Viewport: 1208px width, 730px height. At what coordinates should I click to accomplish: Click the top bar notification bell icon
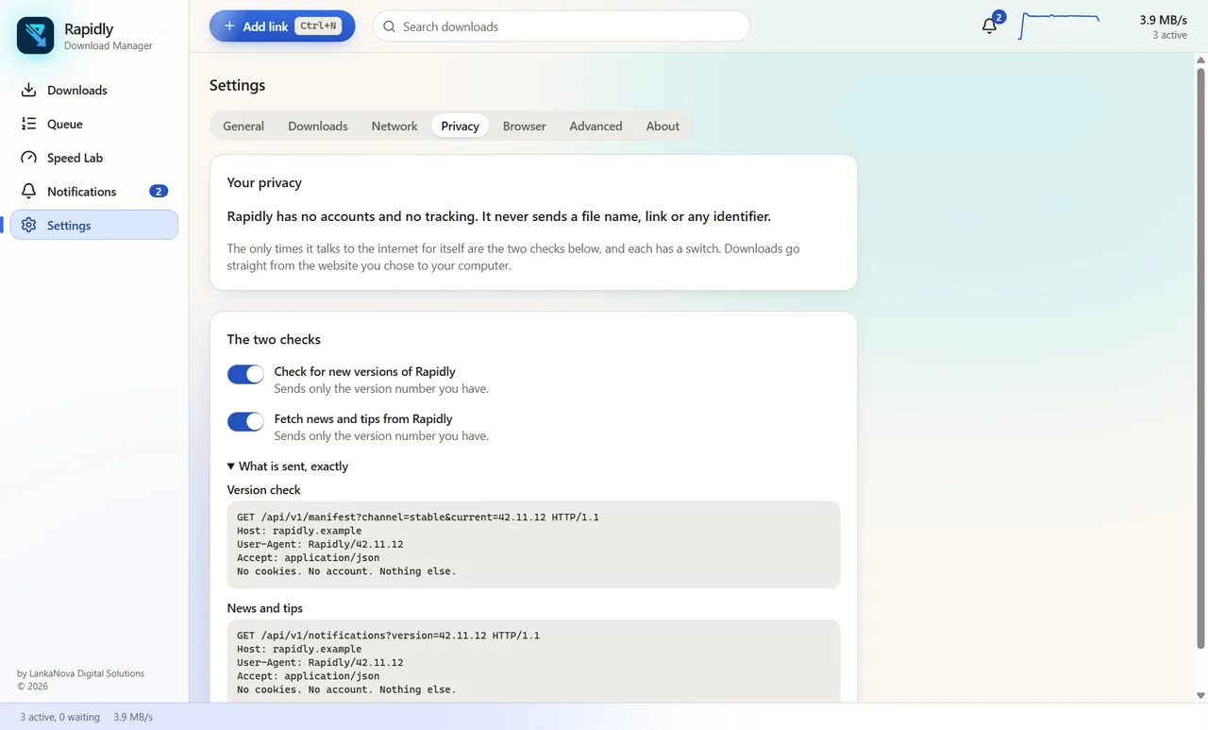tap(989, 26)
